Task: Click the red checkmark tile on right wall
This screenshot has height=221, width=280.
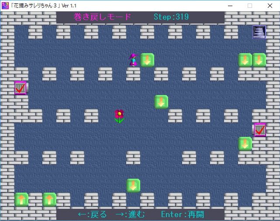Action: pyautogui.click(x=260, y=129)
